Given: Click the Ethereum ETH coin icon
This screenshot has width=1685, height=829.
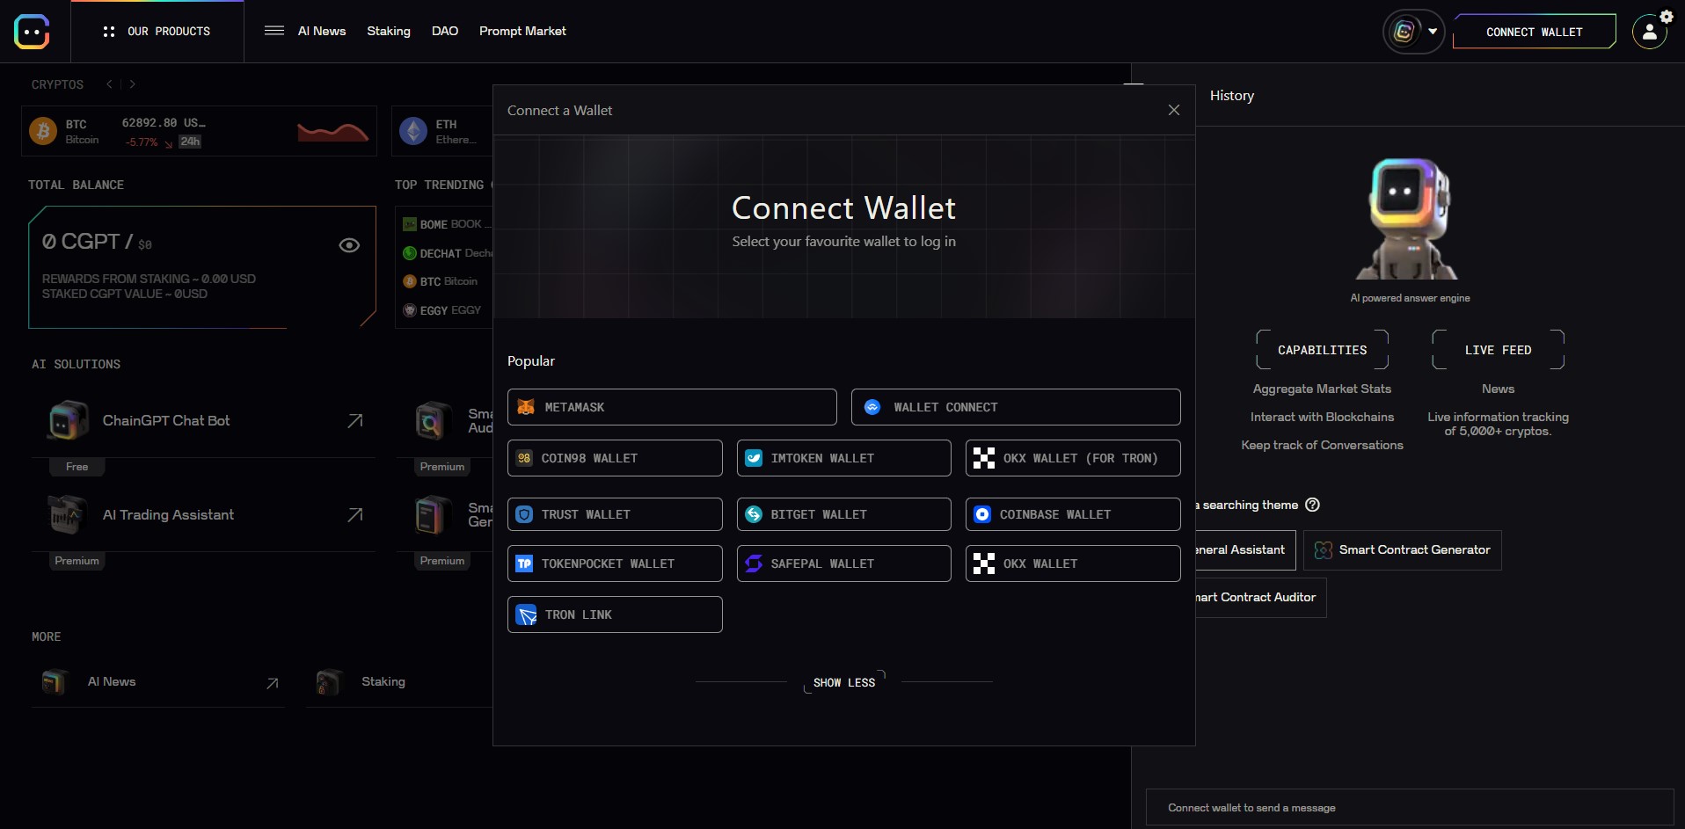Looking at the screenshot, I should pos(413,131).
